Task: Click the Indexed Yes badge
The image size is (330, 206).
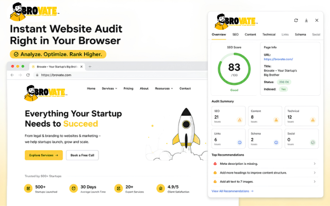Action: [284, 89]
